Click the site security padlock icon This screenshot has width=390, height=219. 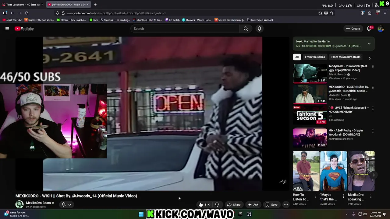(63, 13)
